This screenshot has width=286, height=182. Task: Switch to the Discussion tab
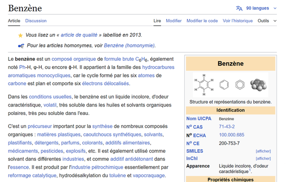(36, 21)
